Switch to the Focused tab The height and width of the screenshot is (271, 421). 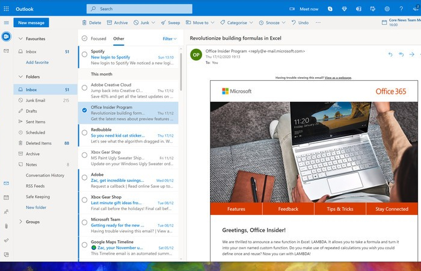[x=98, y=39]
